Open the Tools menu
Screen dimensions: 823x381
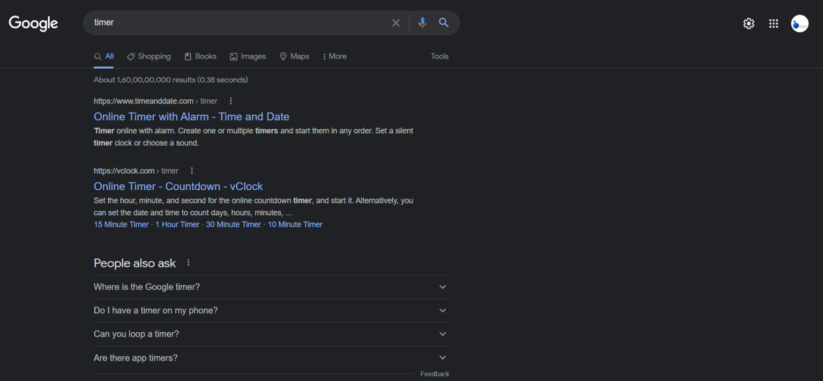coord(439,56)
